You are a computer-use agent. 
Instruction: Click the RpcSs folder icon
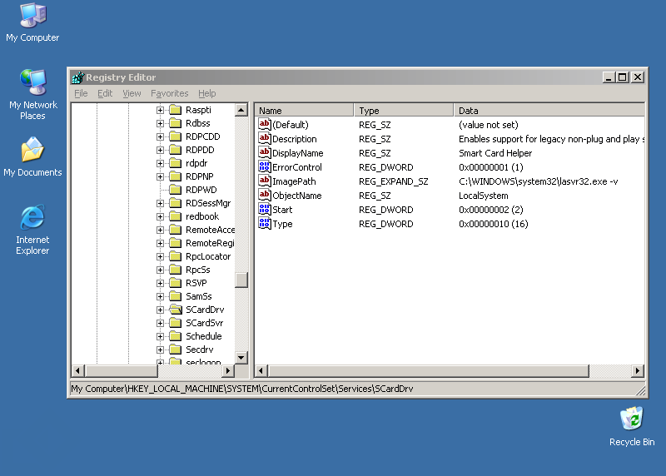176,270
